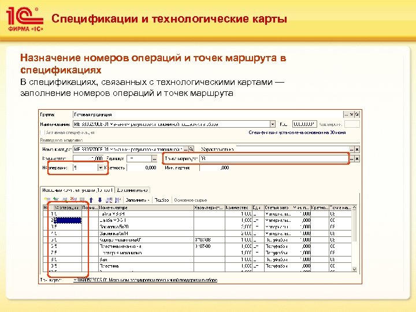Click the Количество column header
The height and width of the screenshot is (312, 416).
(239, 207)
